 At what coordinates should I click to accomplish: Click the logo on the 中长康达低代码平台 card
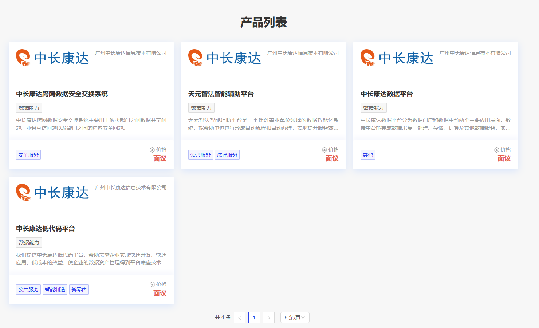click(52, 193)
